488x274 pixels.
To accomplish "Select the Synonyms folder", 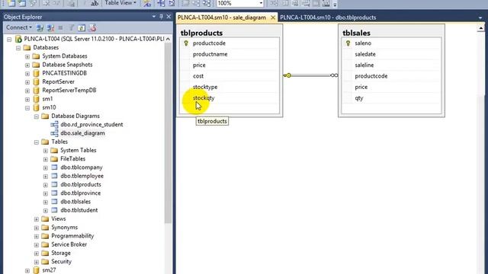I will 64,227.
